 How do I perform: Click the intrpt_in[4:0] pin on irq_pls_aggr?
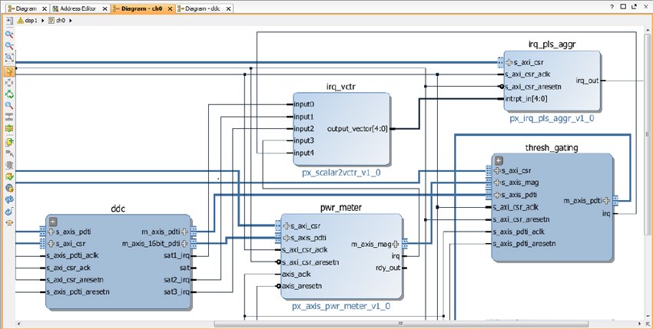[526, 99]
